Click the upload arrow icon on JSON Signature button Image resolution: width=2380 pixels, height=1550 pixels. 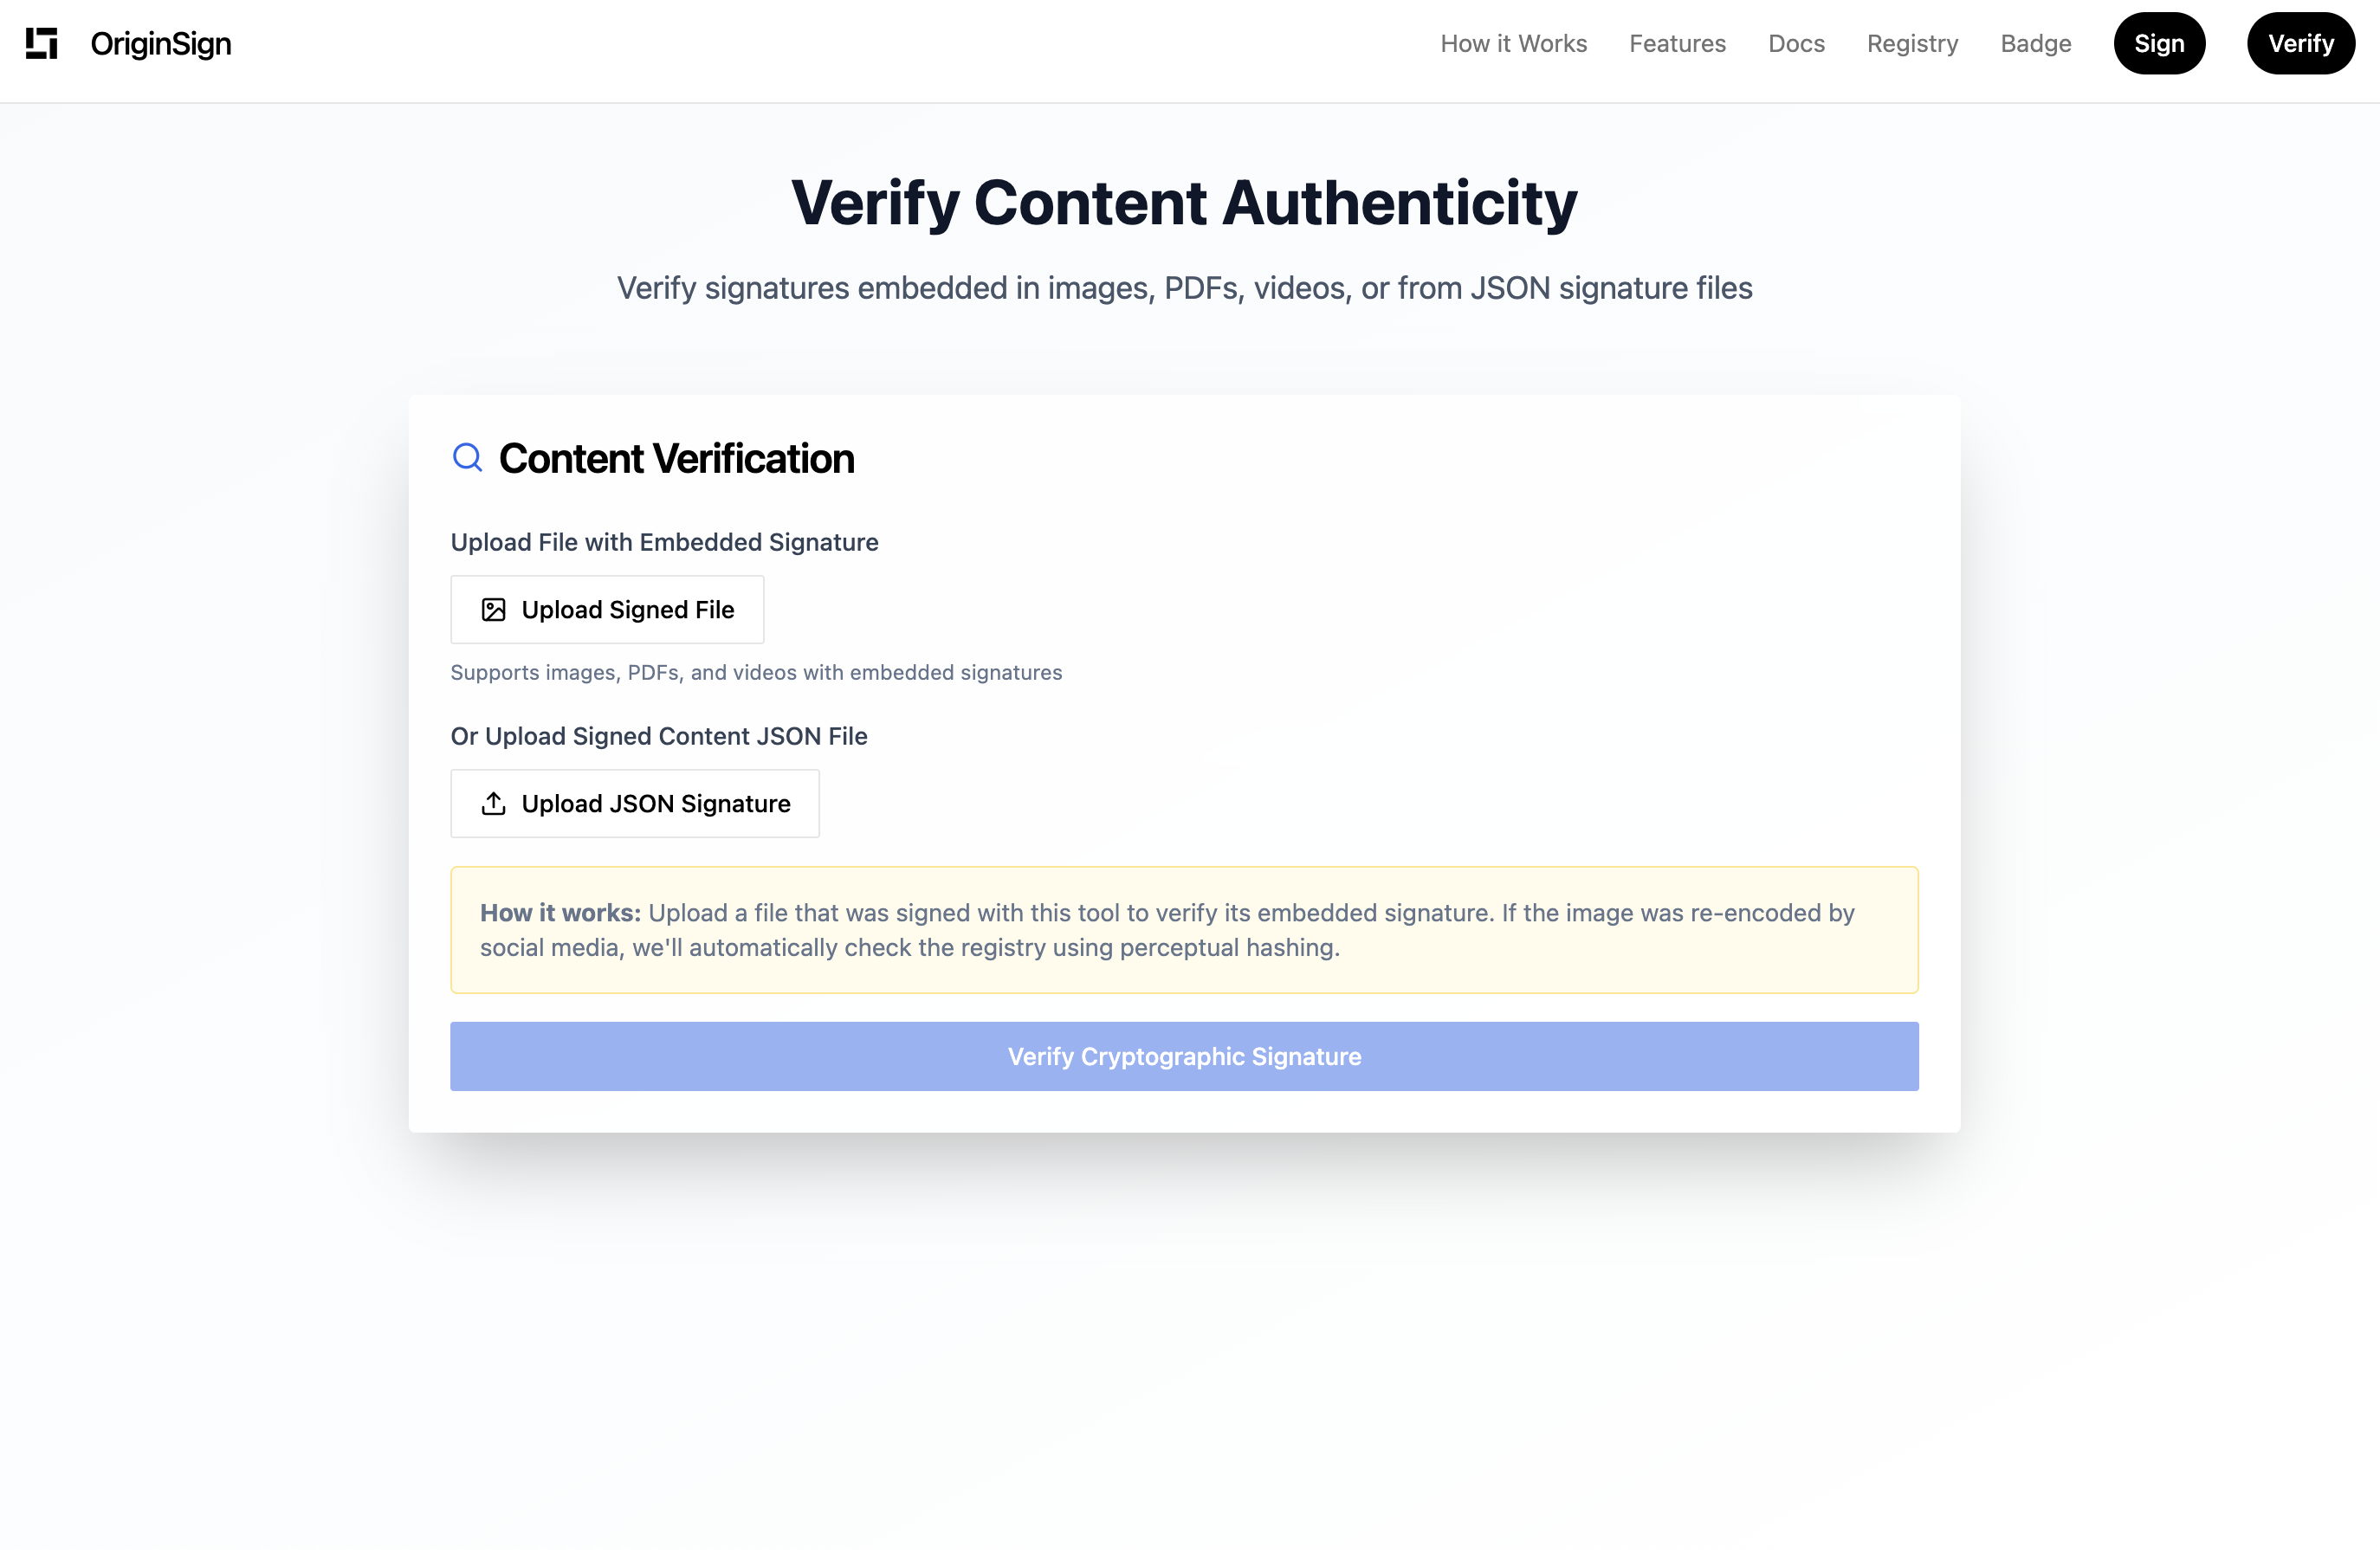(x=493, y=803)
